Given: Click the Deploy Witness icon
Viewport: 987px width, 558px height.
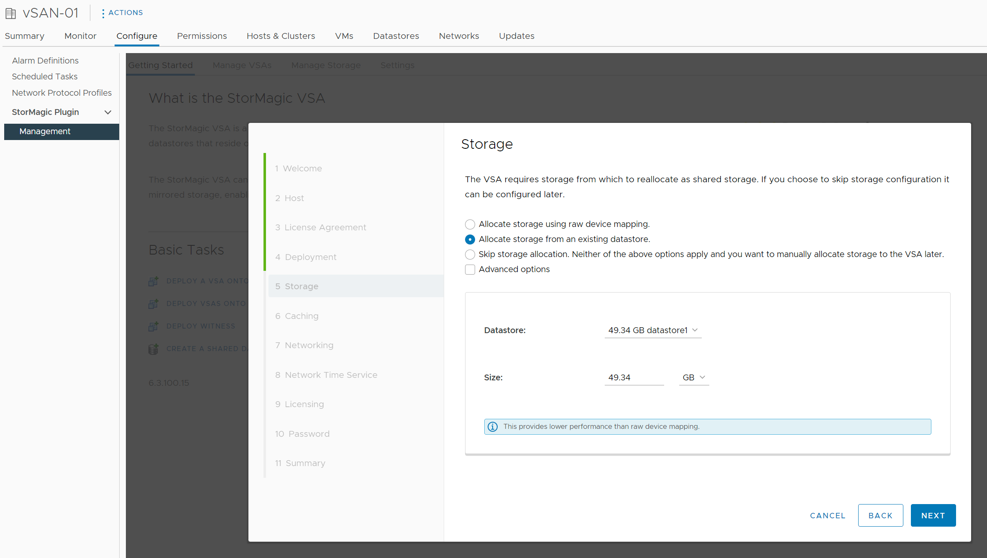Looking at the screenshot, I should pyautogui.click(x=153, y=326).
